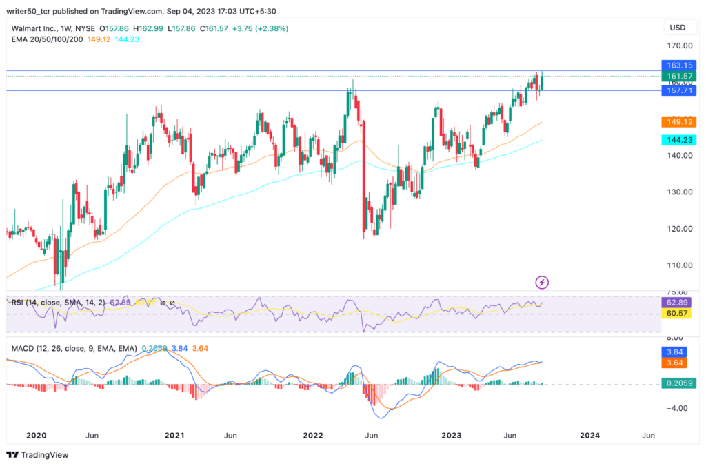Click the yellow 60.57 RSI axis tag

point(676,314)
